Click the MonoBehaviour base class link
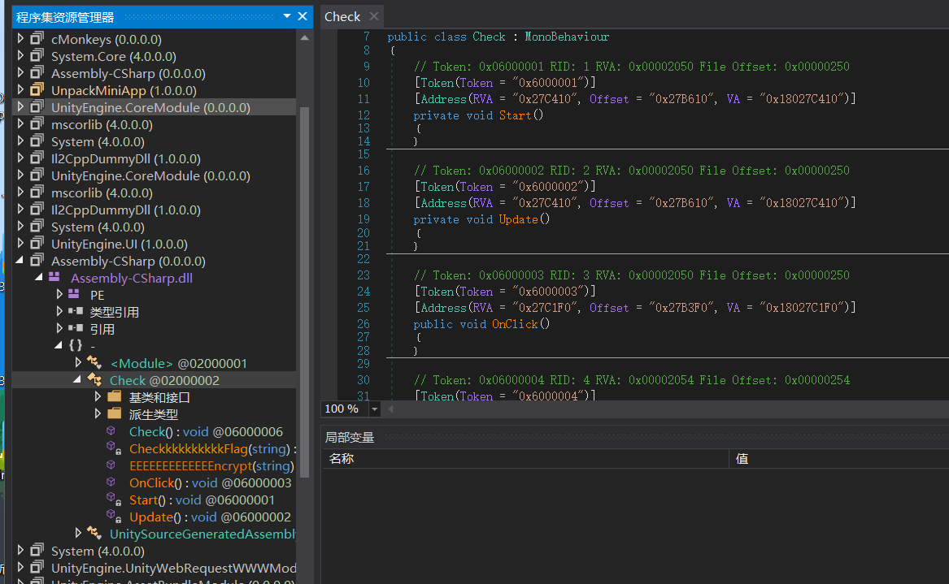The image size is (949, 584). click(x=567, y=37)
